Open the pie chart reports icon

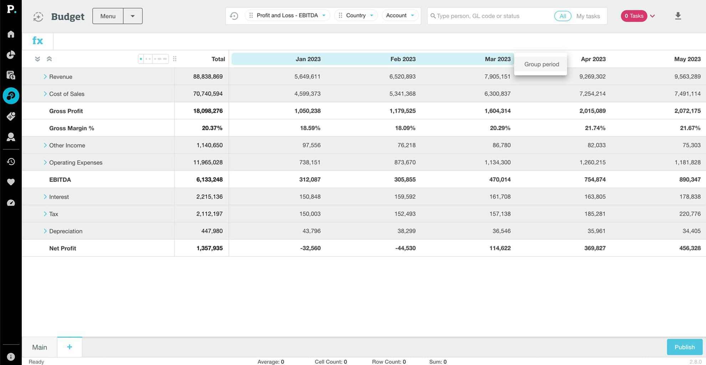pyautogui.click(x=11, y=55)
